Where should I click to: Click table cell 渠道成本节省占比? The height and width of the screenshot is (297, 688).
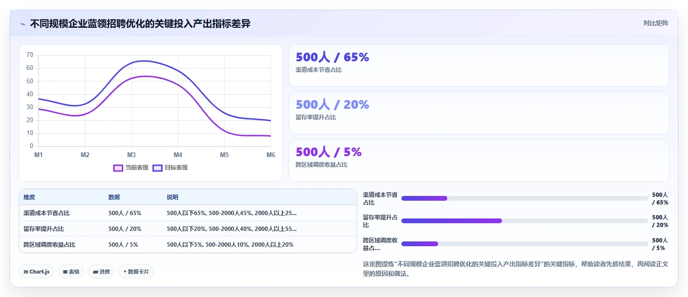(47, 213)
